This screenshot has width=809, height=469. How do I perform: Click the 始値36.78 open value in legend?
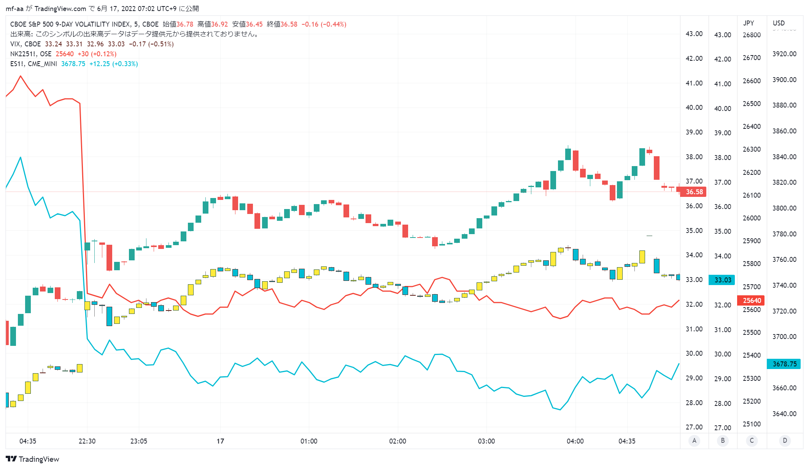(x=178, y=24)
